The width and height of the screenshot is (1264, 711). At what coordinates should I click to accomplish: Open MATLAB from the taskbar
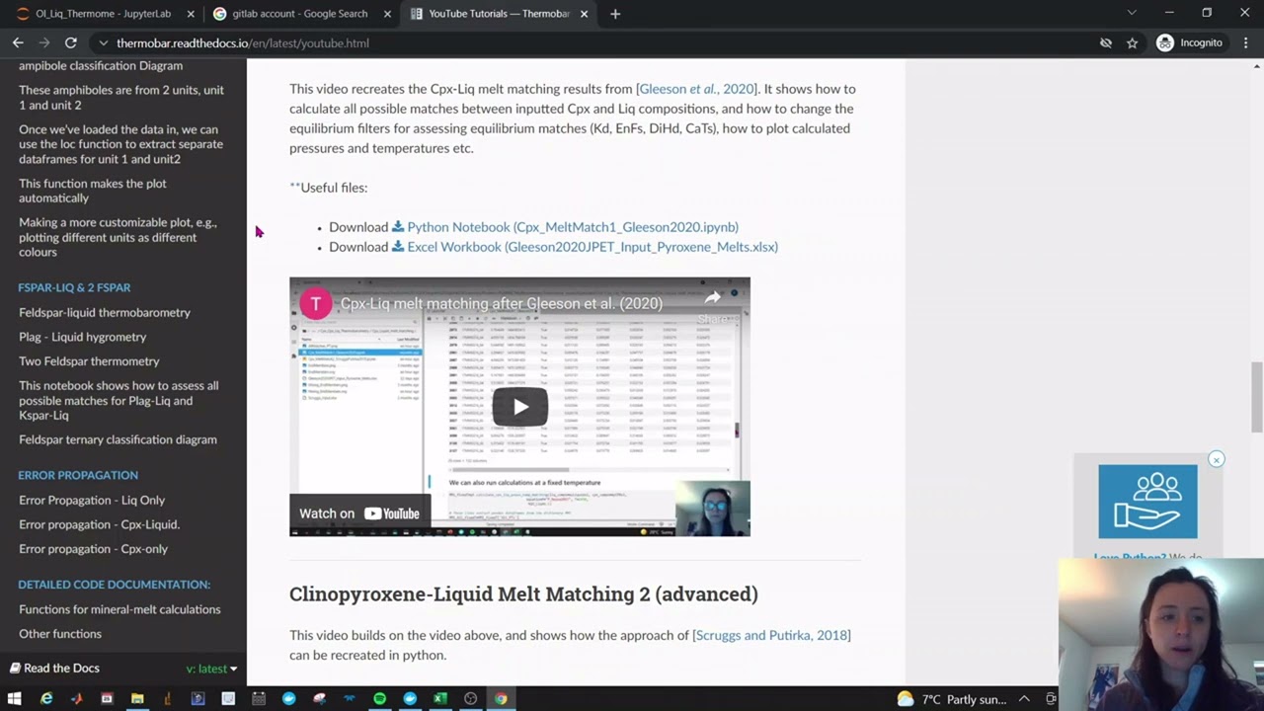coord(76,698)
